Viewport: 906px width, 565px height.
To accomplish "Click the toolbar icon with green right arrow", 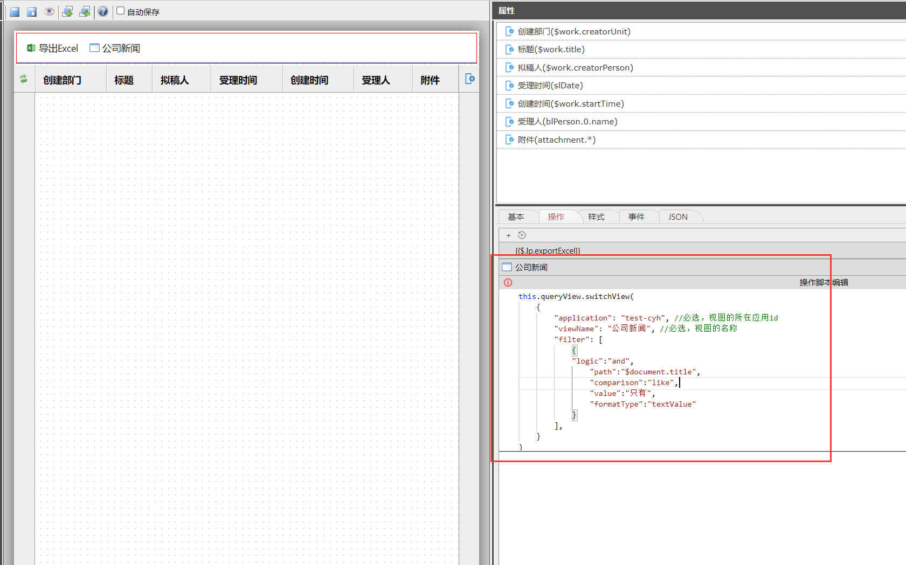I will (67, 12).
